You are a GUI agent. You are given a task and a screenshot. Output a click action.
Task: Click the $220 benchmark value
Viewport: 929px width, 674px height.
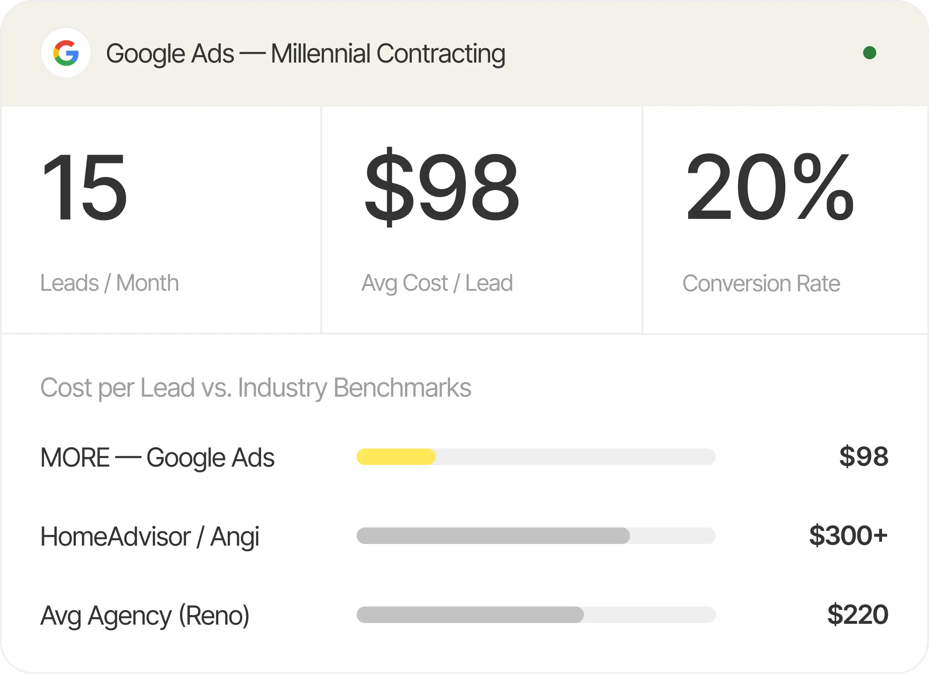(858, 615)
